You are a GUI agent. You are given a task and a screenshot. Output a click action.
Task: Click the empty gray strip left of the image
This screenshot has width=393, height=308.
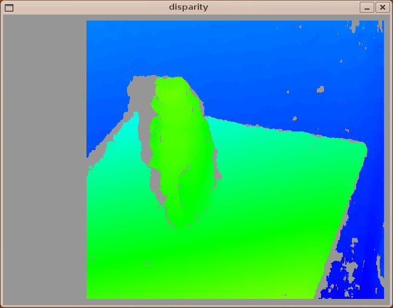pos(45,157)
